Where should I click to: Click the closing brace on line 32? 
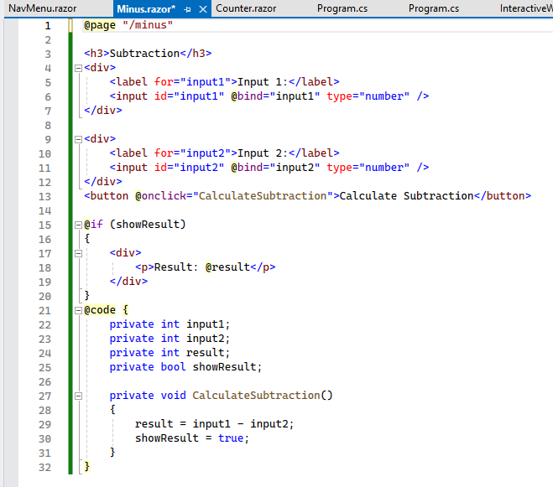tap(87, 467)
